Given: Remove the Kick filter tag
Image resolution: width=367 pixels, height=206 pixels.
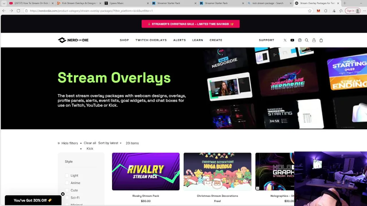Looking at the screenshot, I should pyautogui.click(x=90, y=148).
